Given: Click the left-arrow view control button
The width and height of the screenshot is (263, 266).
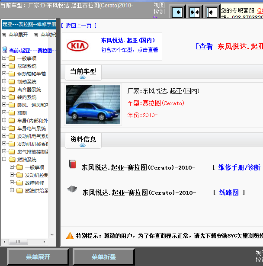Looking at the screenshot, I should coord(212,12).
